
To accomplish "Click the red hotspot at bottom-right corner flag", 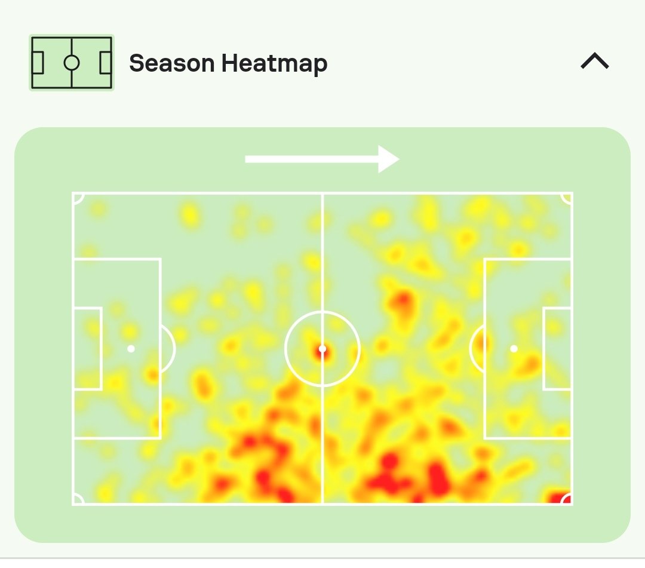I will 560,496.
